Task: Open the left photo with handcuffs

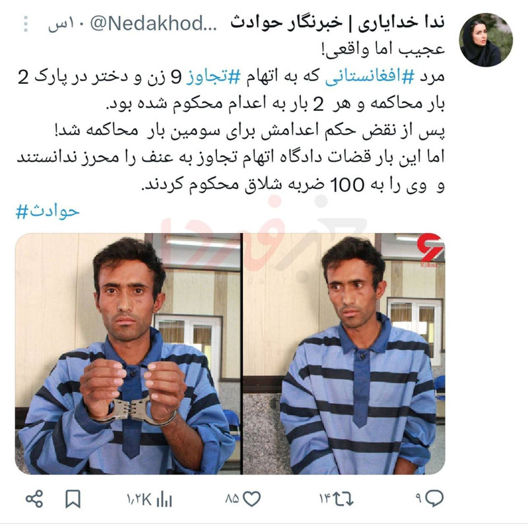Action: point(128,354)
